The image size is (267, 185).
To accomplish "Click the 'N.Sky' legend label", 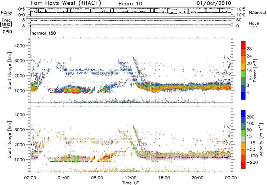I will click(x=6, y=12).
